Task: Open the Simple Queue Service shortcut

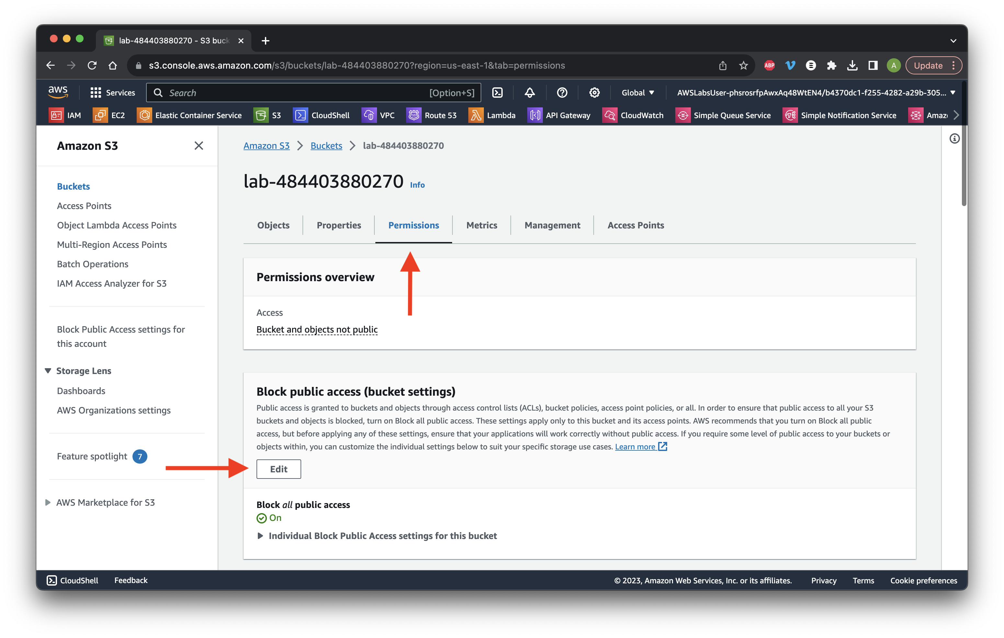Action: pyautogui.click(x=723, y=115)
